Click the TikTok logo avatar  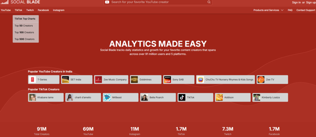(182, 97)
